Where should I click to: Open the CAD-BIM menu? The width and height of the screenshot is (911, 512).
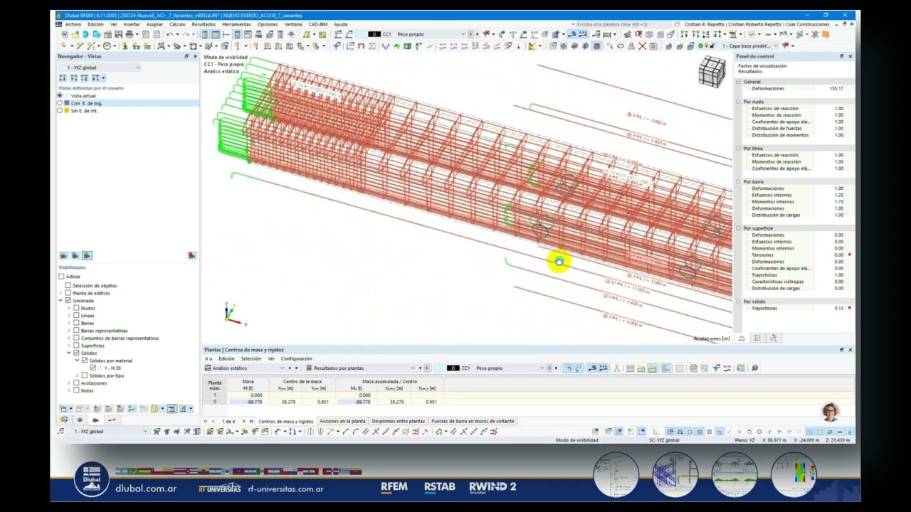coord(318,24)
